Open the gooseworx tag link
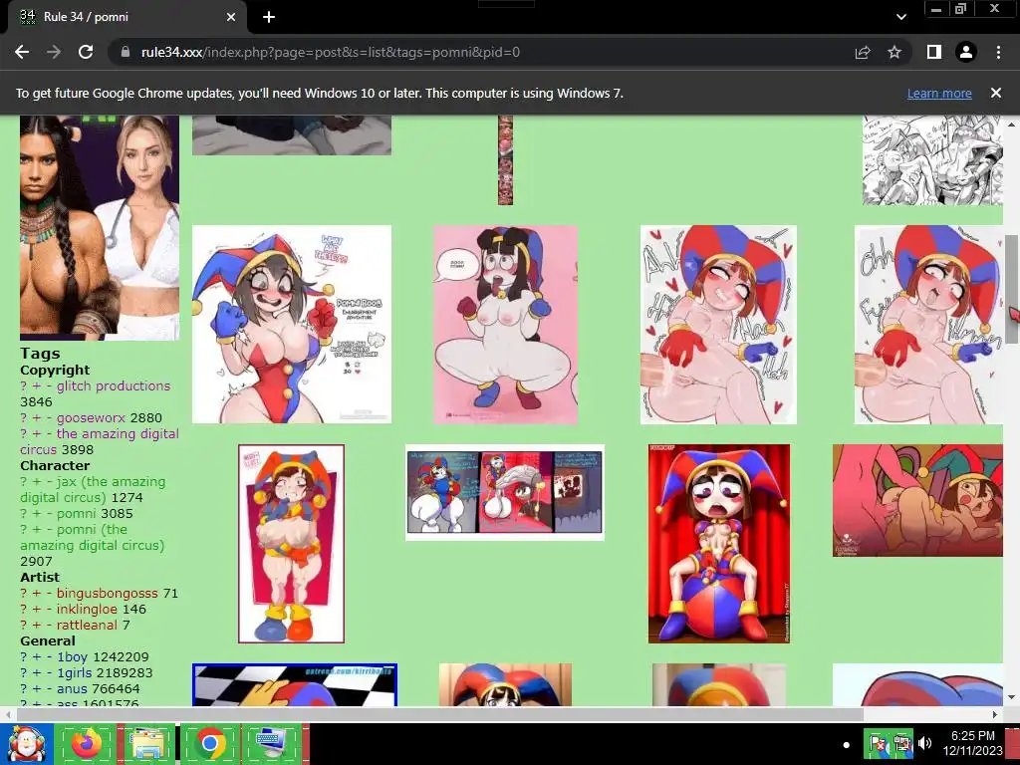Screen dimensions: 1020x765 tap(91, 417)
